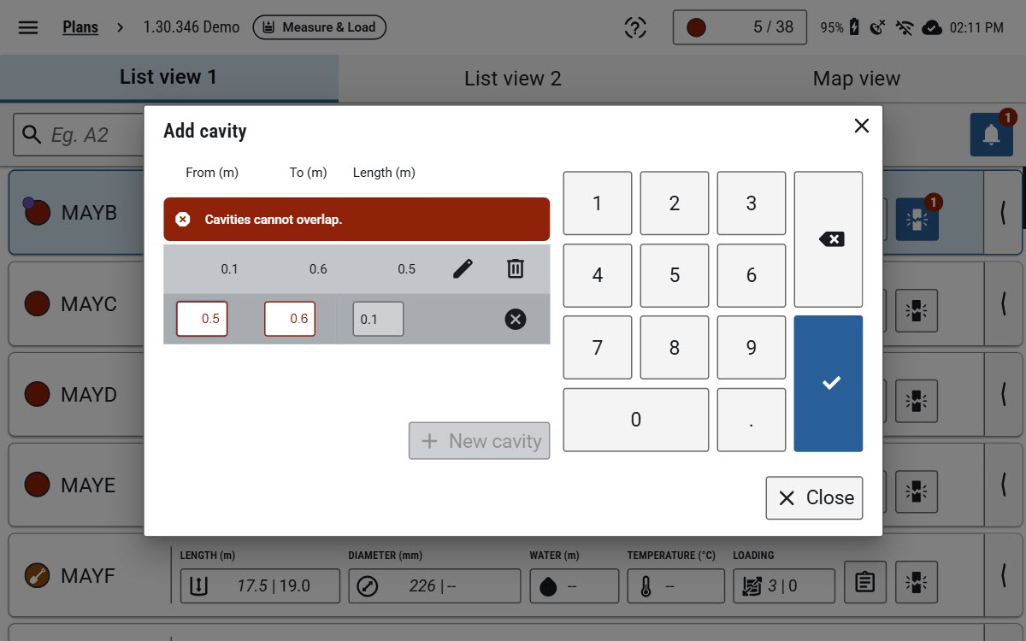The height and width of the screenshot is (641, 1026).
Task: Cancel the new cavity entry row
Action: pyautogui.click(x=516, y=320)
